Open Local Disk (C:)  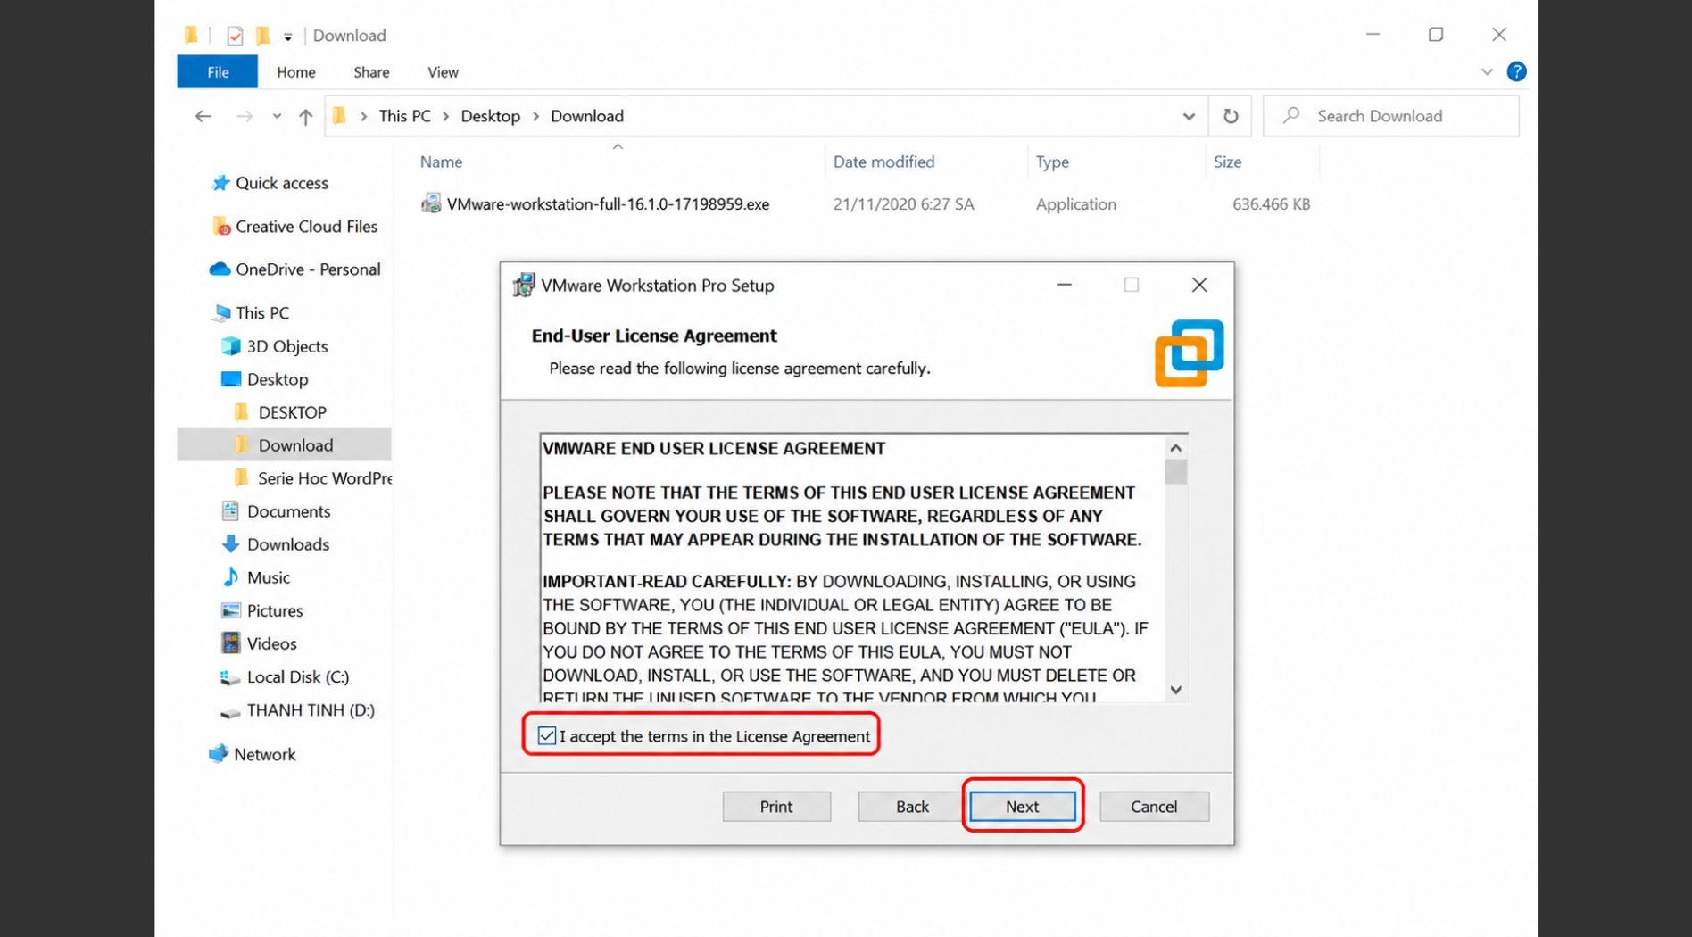[x=298, y=676]
